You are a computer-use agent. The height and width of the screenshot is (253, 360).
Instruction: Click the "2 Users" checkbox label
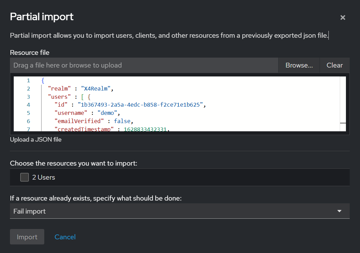[x=44, y=177]
